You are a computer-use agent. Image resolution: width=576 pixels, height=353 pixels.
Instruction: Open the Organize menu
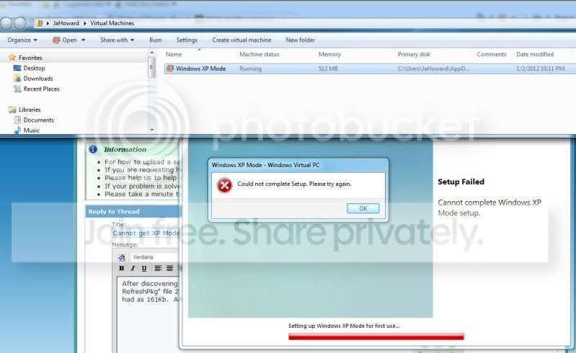tap(22, 40)
